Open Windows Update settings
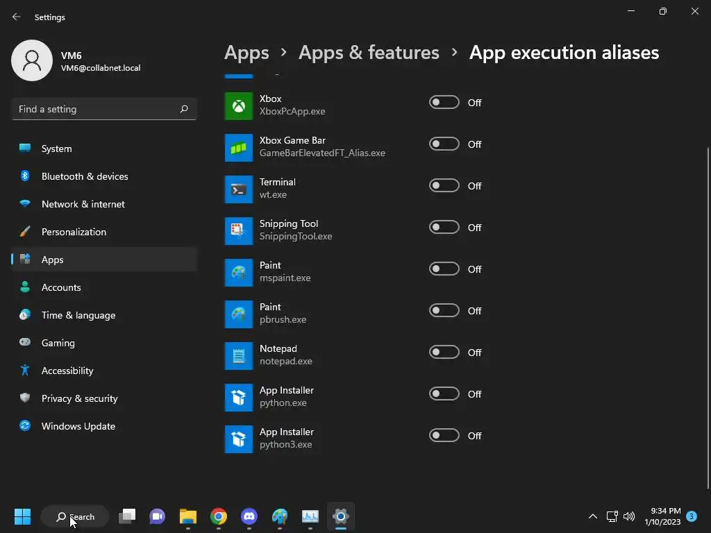Viewport: 711px width, 533px height. point(104,426)
